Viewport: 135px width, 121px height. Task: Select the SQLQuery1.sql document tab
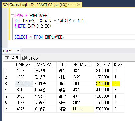click(42, 5)
